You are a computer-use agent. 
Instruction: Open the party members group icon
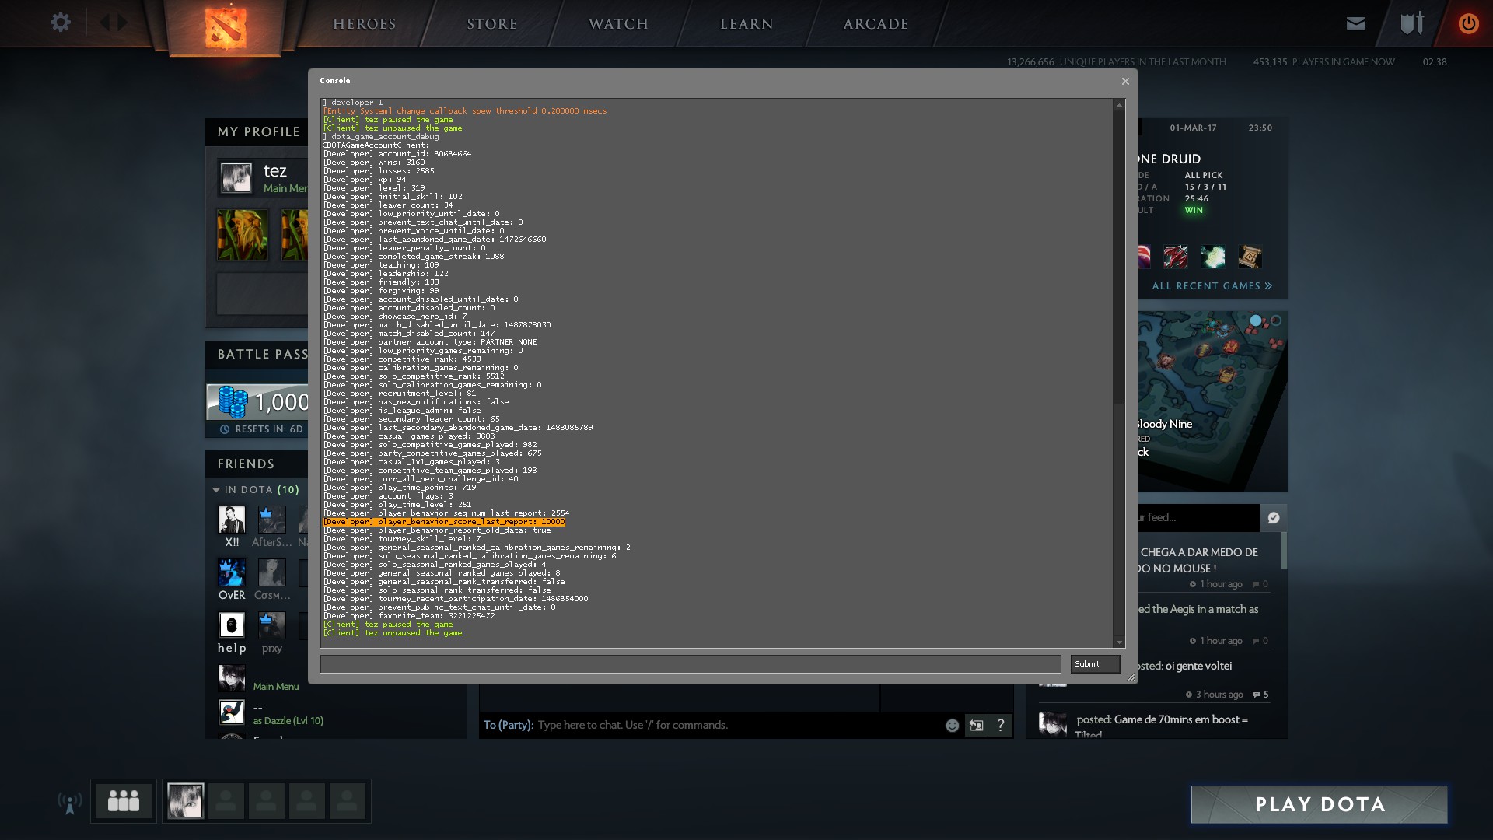pyautogui.click(x=124, y=800)
